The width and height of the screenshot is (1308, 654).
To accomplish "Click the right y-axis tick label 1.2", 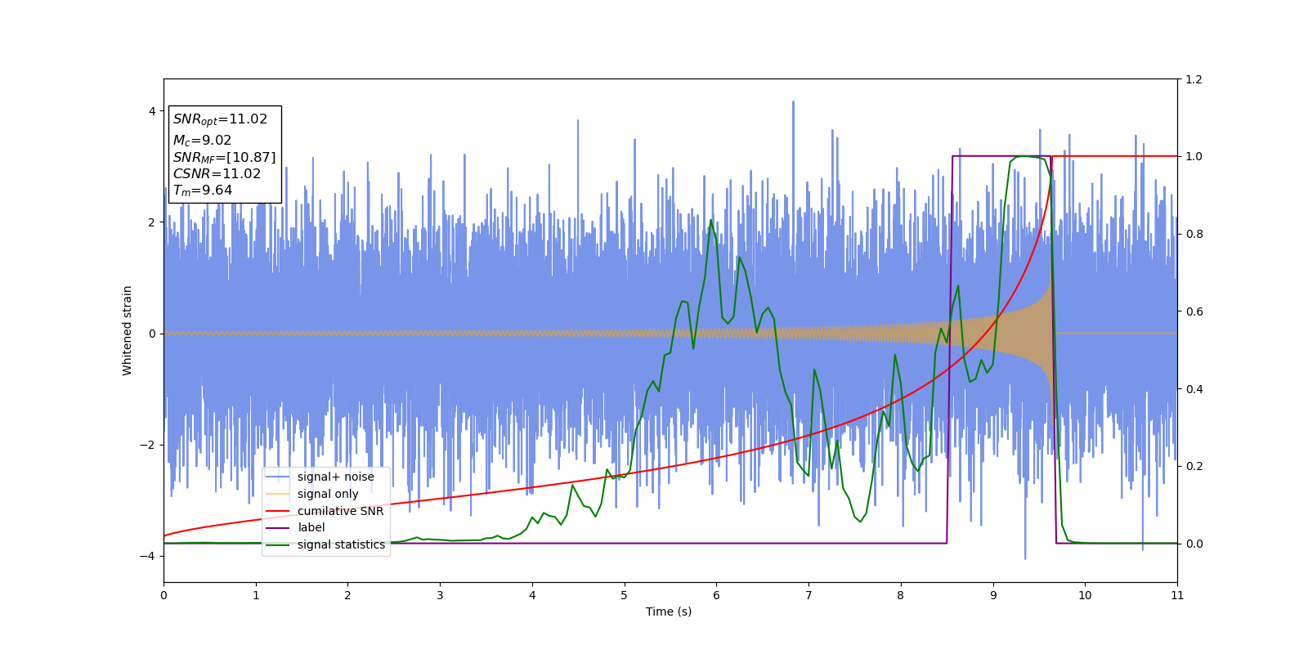I will coord(1194,79).
